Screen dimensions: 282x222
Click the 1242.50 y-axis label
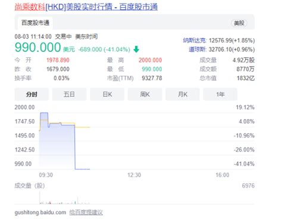click(24, 150)
